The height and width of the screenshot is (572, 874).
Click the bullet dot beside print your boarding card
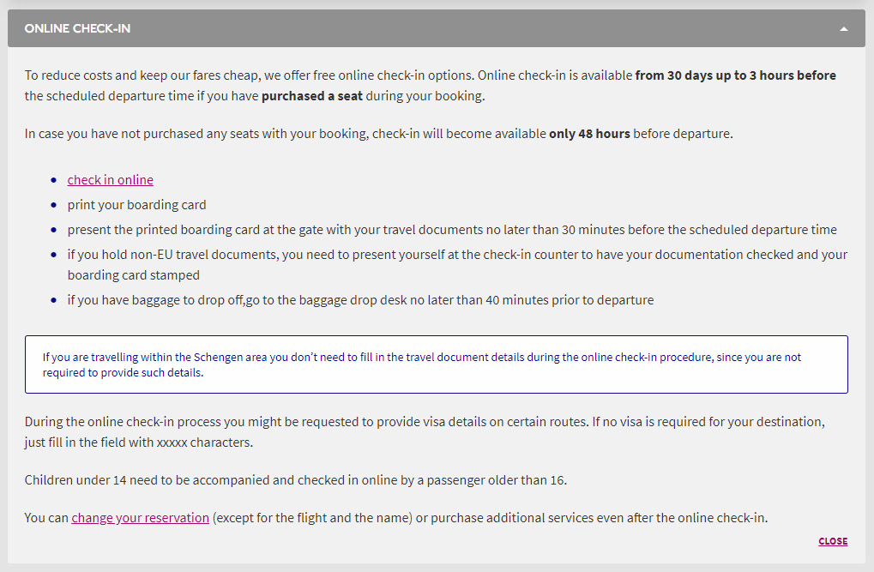pyautogui.click(x=53, y=205)
